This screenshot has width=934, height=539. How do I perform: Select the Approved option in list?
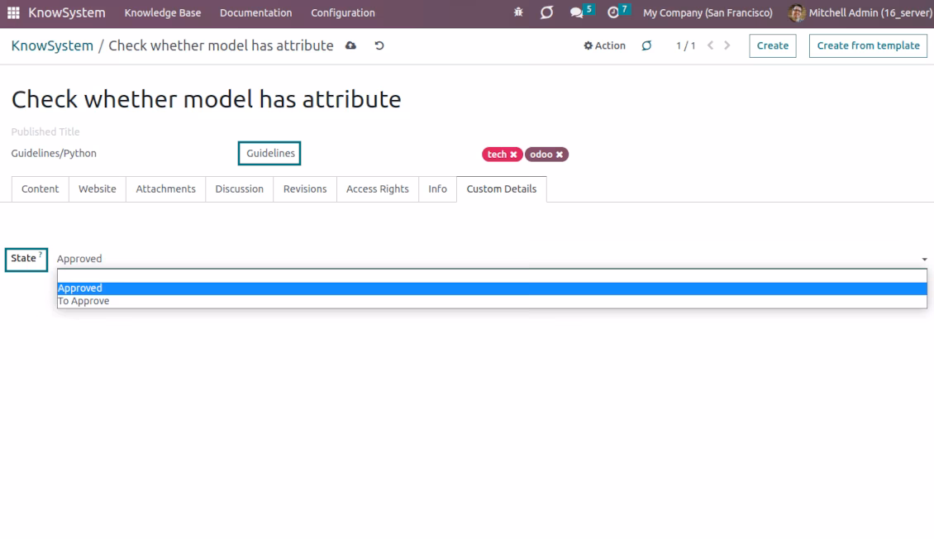tap(492, 289)
